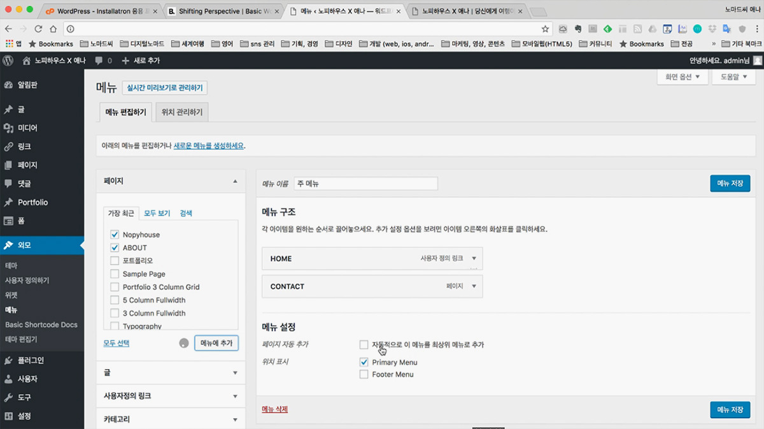Open the 플러그인 plugins icon
The height and width of the screenshot is (429, 764).
pyautogui.click(x=8, y=360)
